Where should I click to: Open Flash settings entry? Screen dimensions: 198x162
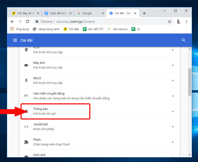click(x=99, y=142)
